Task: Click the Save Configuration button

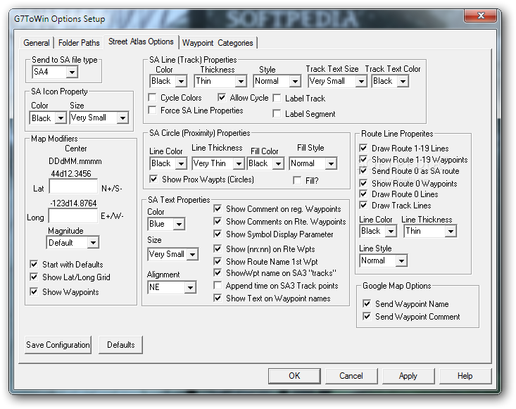Action: (x=58, y=345)
